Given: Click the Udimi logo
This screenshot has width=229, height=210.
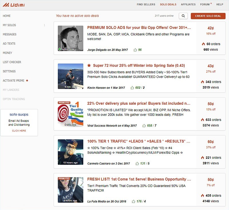Looking at the screenshot, I should tap(13, 5).
